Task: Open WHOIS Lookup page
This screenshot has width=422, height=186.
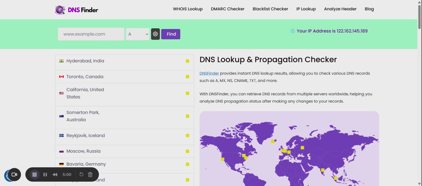Action: coord(188,9)
